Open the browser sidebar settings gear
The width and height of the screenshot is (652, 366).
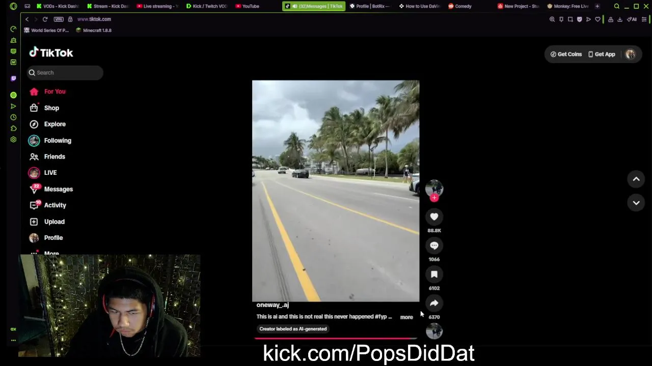pos(13,139)
